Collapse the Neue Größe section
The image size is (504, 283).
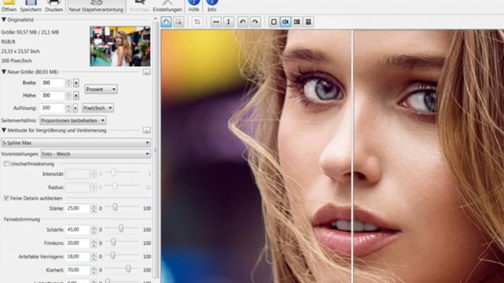(4, 72)
